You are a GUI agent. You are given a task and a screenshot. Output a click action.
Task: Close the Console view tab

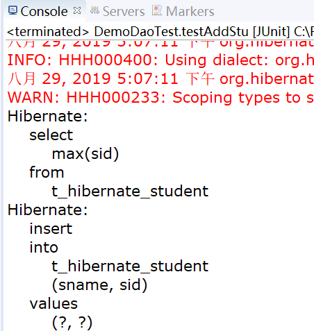click(77, 10)
